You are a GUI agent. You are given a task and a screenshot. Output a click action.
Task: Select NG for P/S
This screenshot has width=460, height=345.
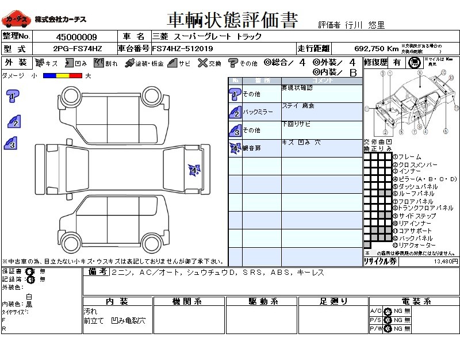pos(398,320)
